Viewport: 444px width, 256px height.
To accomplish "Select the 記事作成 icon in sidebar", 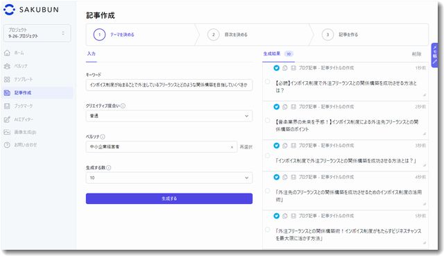I will pyautogui.click(x=7, y=92).
